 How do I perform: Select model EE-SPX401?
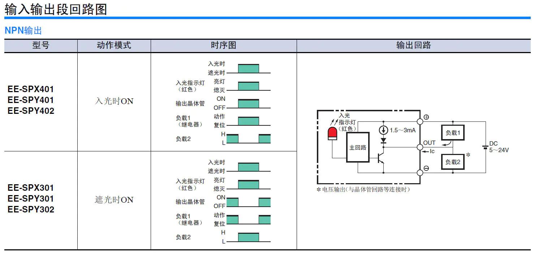(x=31, y=89)
